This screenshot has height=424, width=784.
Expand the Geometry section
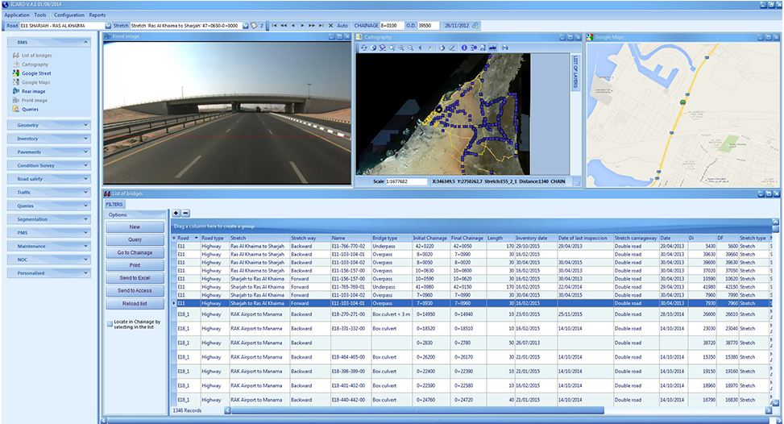(48, 125)
